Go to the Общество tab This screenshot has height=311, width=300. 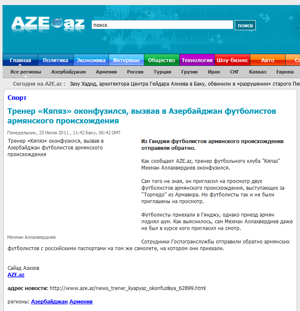(x=162, y=60)
